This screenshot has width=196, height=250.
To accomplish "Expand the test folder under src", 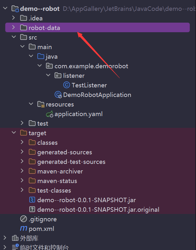I will tap(22, 123).
